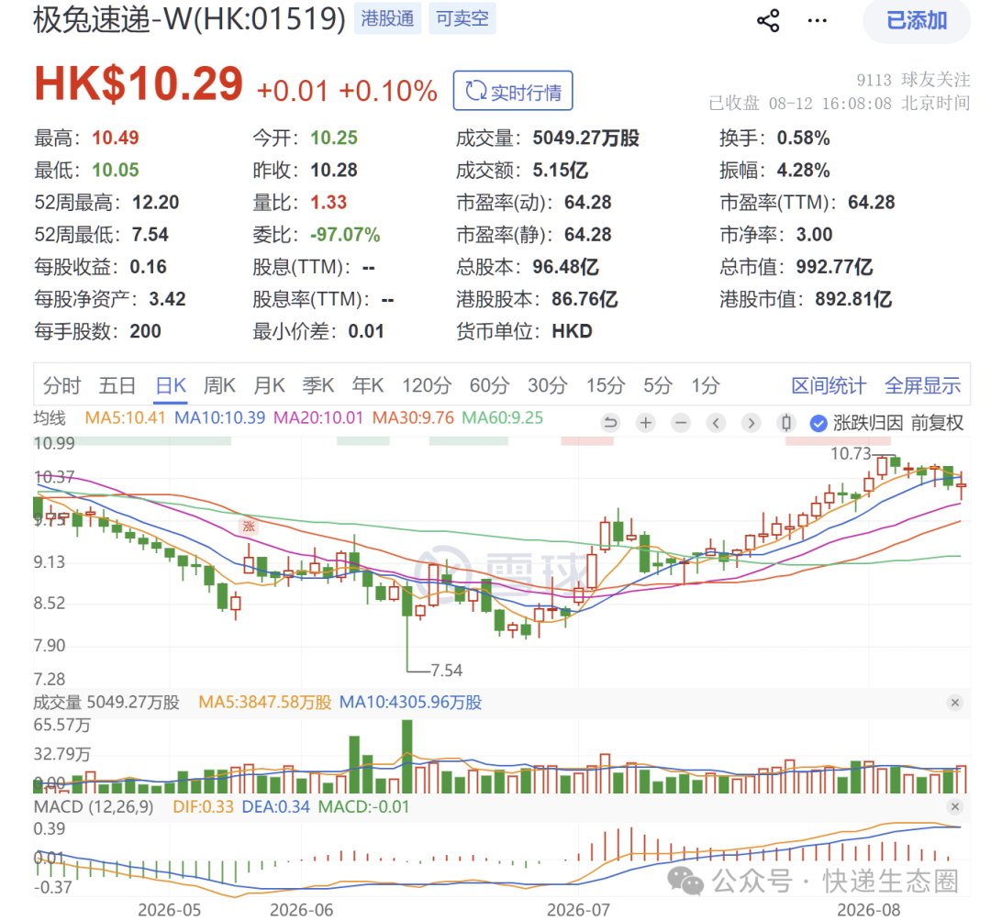Viewport: 991px width, 921px height.
Task: Select the 年K tab
Action: point(368,385)
